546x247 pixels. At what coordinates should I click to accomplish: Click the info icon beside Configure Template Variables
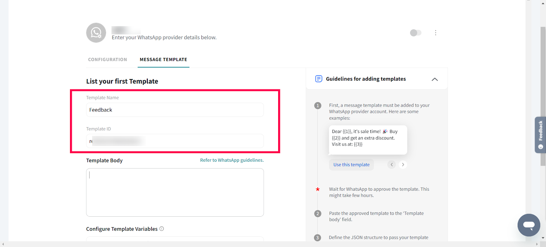pos(162,229)
